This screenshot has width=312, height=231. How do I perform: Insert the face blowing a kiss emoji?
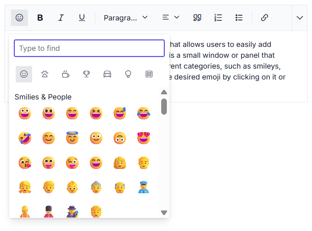click(x=25, y=163)
